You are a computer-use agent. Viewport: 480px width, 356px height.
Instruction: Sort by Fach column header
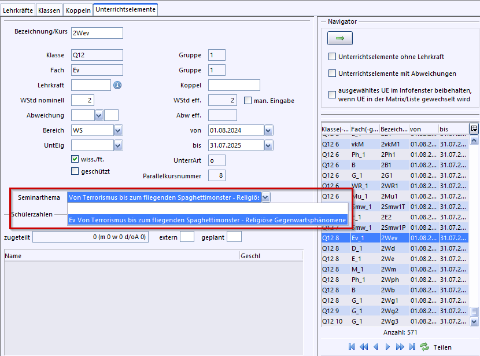[364, 129]
